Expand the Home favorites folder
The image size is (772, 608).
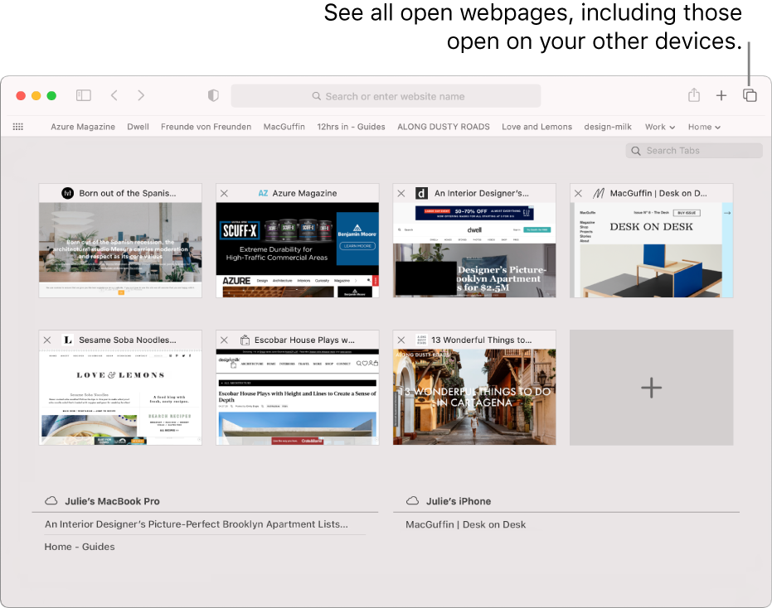click(704, 127)
